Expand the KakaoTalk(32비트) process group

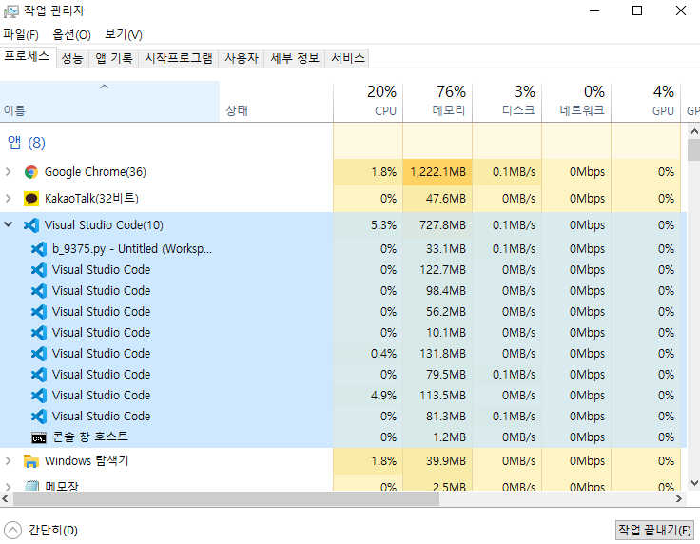8,199
